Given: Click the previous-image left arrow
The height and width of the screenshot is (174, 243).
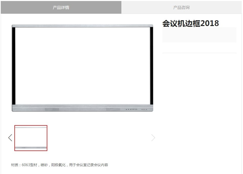Looking at the screenshot, I should 10,138.
